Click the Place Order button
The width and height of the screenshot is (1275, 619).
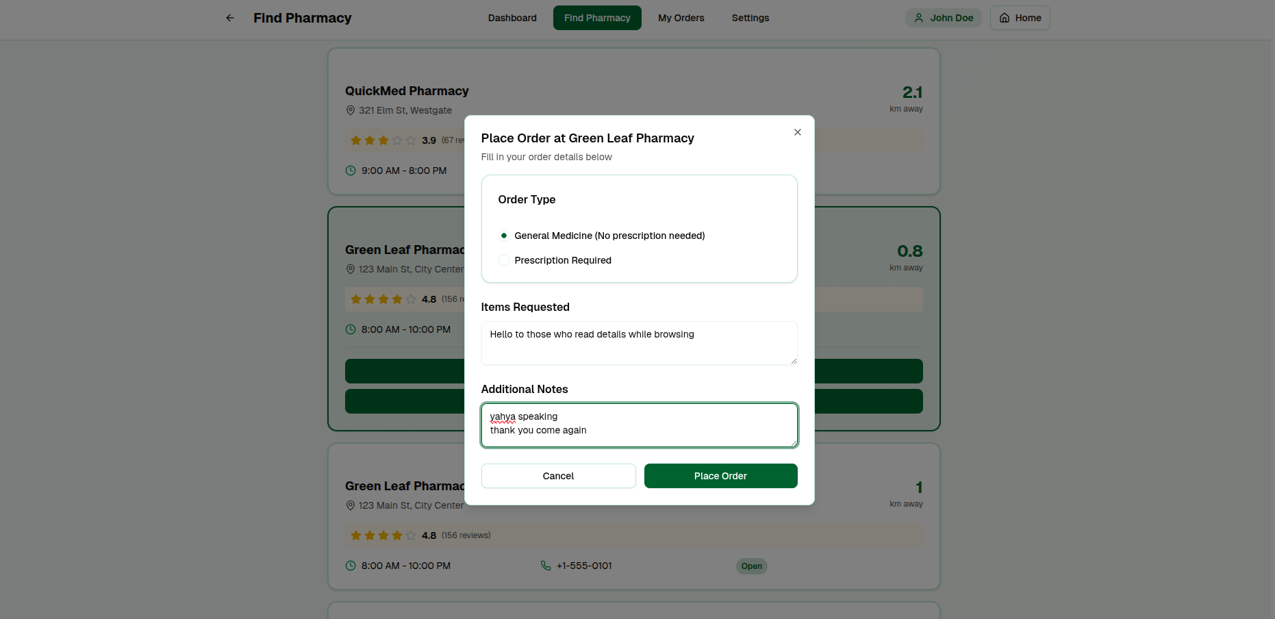720,475
